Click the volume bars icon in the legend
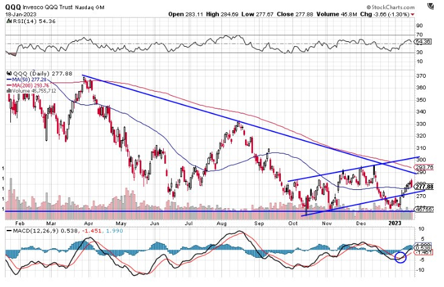 [x=9, y=91]
